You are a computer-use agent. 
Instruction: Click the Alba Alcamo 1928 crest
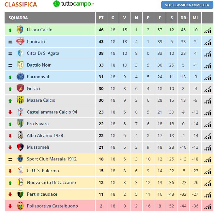tap(20, 135)
